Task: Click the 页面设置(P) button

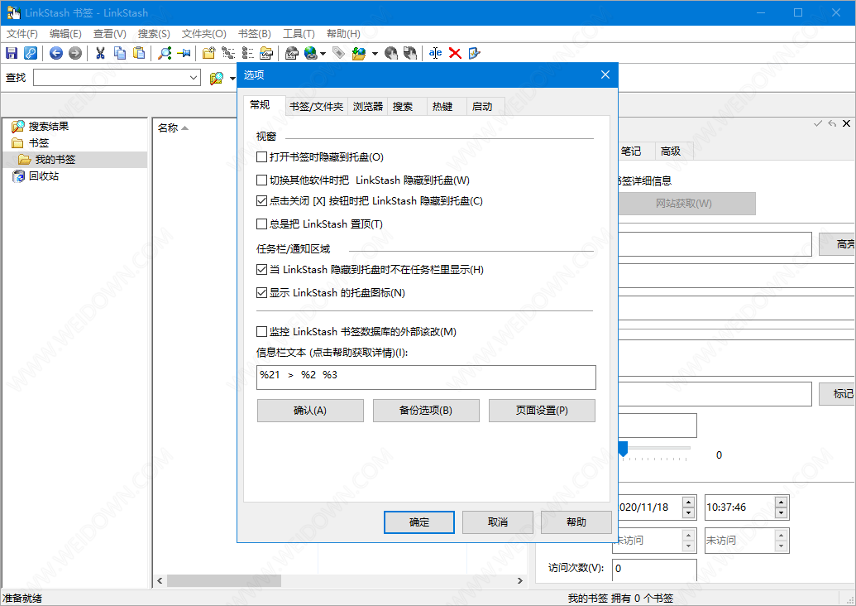Action: tap(542, 411)
